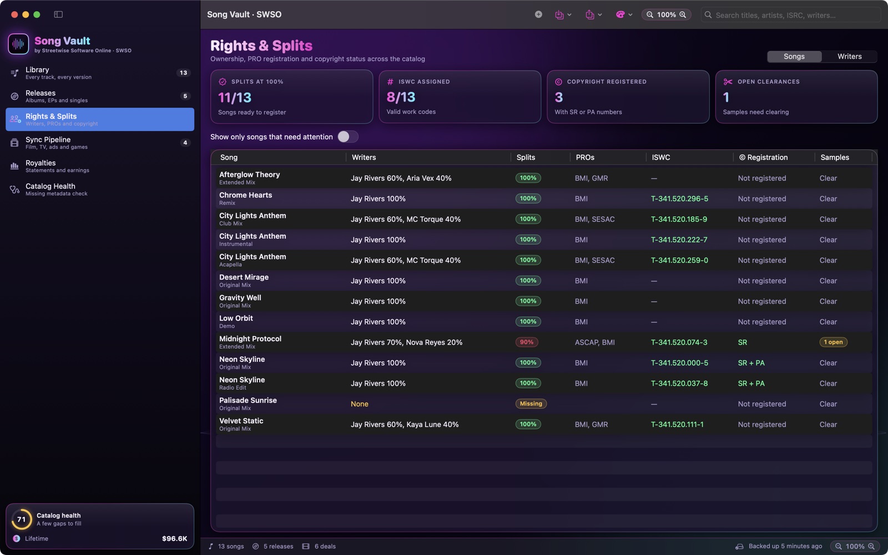
Task: Click the add (plus) icon in the toolbar
Action: click(x=538, y=14)
